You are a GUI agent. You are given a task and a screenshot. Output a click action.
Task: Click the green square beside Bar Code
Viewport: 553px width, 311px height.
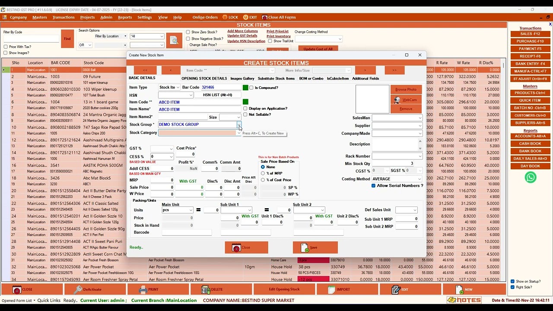pyautogui.click(x=245, y=88)
